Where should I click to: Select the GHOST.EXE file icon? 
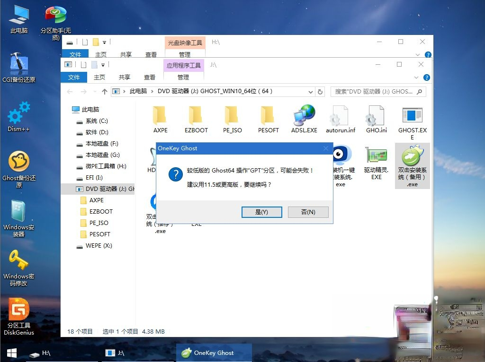point(413,123)
